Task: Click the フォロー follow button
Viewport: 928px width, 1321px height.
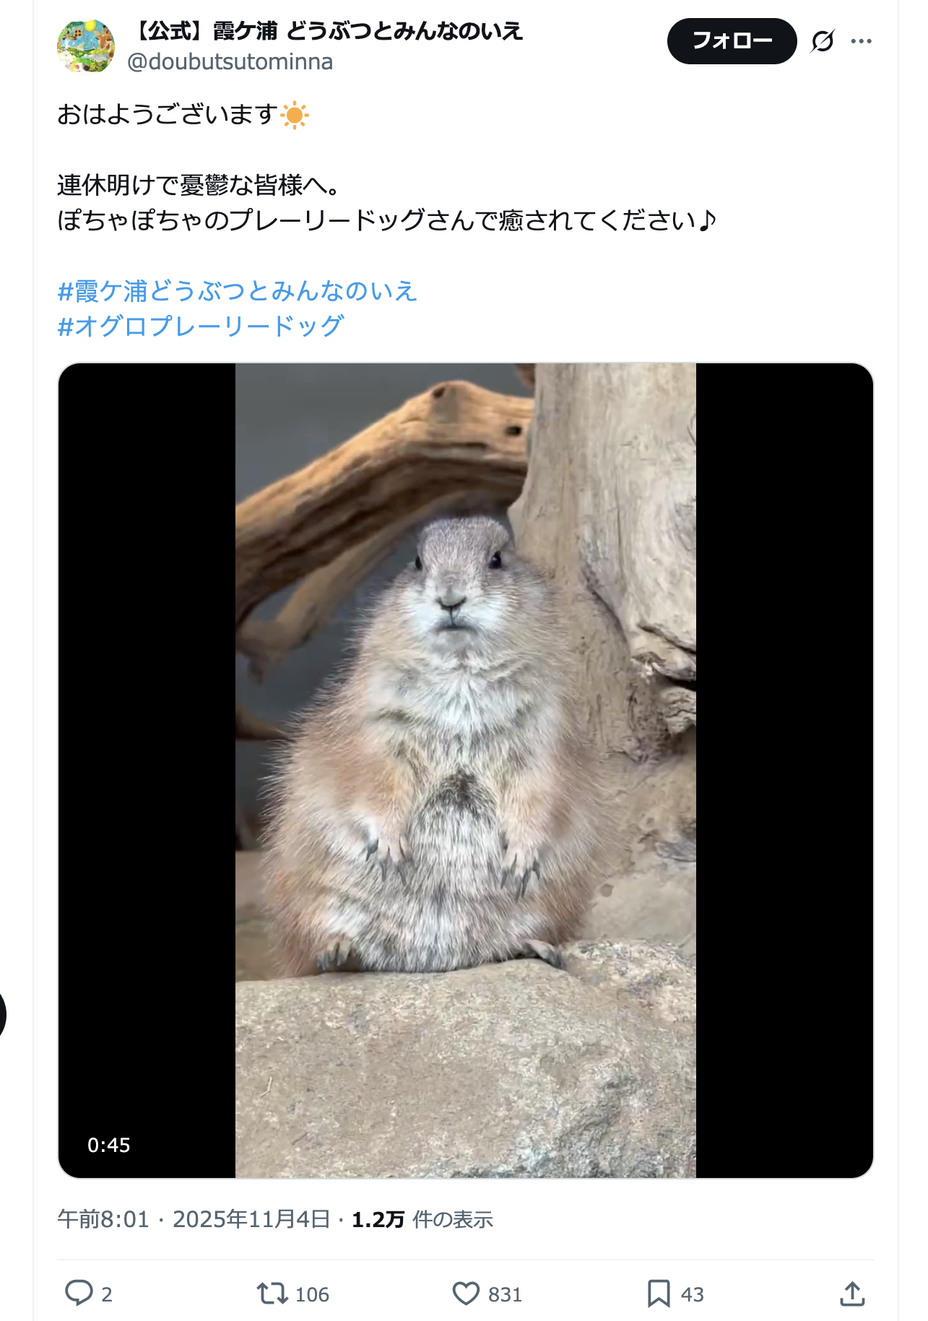Action: [x=732, y=41]
